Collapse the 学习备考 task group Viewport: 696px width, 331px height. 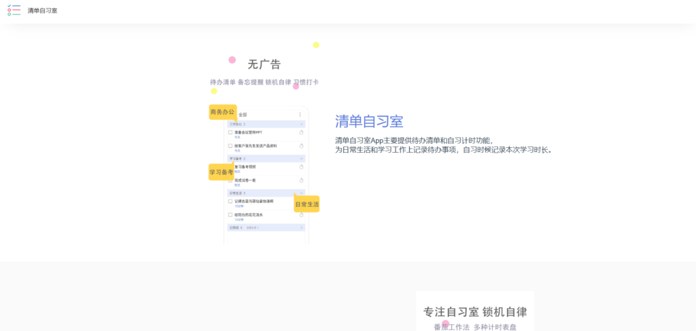pos(302,159)
